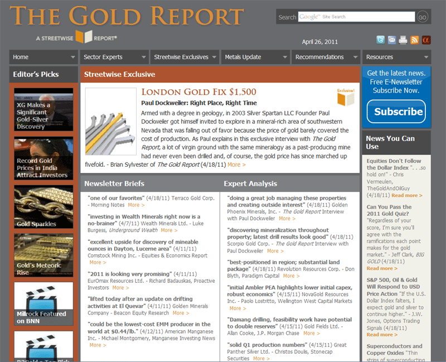
Task: Click More for NovaGold Resources analysis
Action: pyautogui.click(x=238, y=308)
